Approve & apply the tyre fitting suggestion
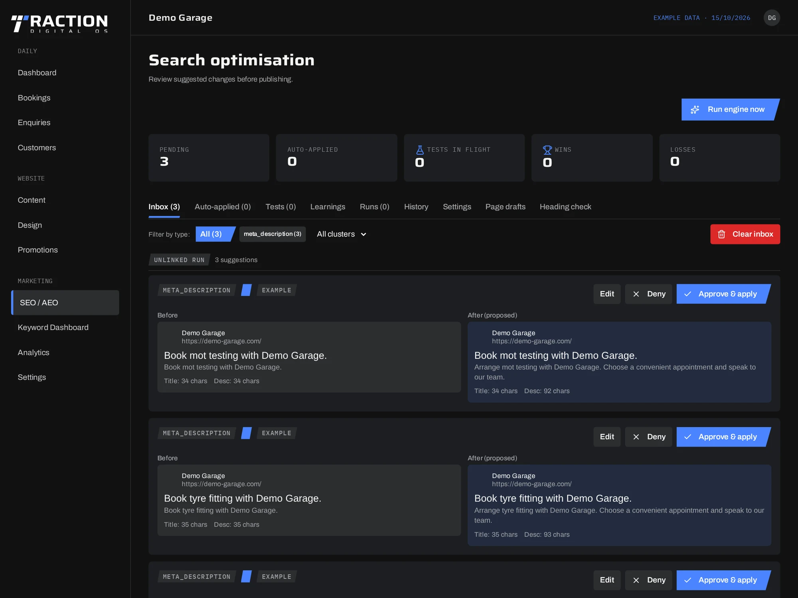The width and height of the screenshot is (798, 598). click(723, 437)
